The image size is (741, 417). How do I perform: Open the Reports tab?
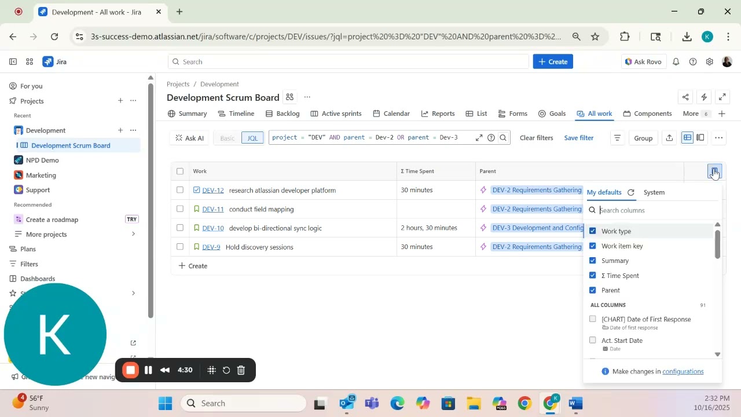point(438,114)
